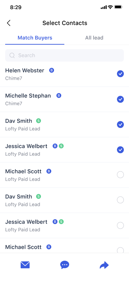The image size is (129, 281).
Task: Tap the share arrow icon
Action: (104, 265)
